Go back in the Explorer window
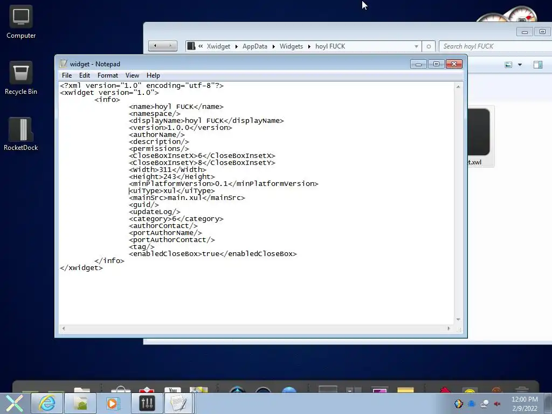The height and width of the screenshot is (414, 552). pyautogui.click(x=155, y=46)
